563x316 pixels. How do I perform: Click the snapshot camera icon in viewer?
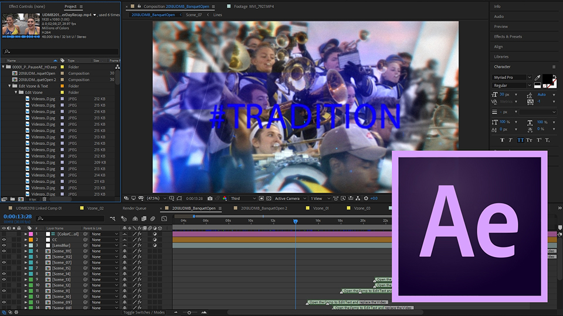tap(210, 198)
